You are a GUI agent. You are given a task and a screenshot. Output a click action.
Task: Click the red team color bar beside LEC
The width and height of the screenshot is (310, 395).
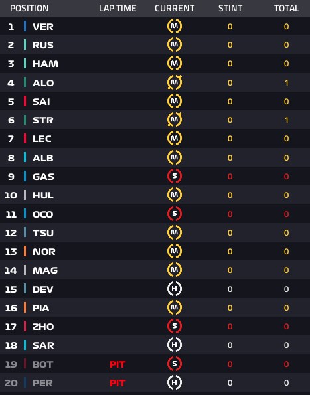point(25,139)
